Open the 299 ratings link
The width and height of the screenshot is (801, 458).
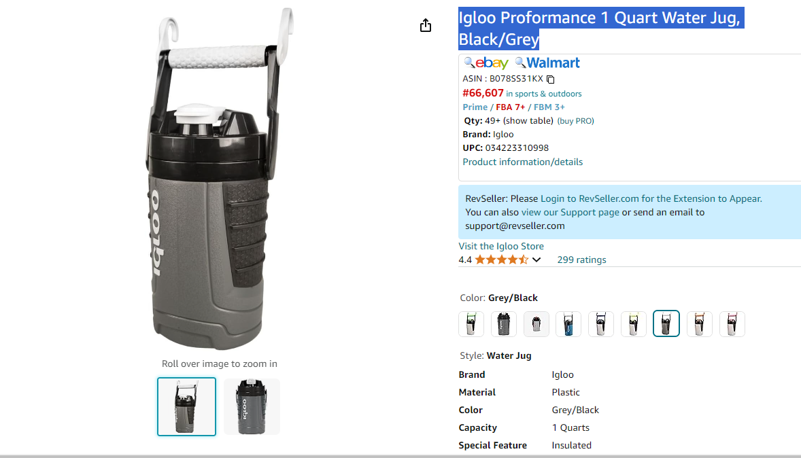(581, 260)
